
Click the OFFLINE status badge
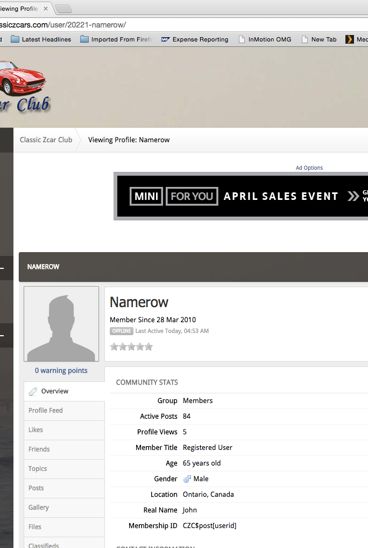[x=122, y=331]
